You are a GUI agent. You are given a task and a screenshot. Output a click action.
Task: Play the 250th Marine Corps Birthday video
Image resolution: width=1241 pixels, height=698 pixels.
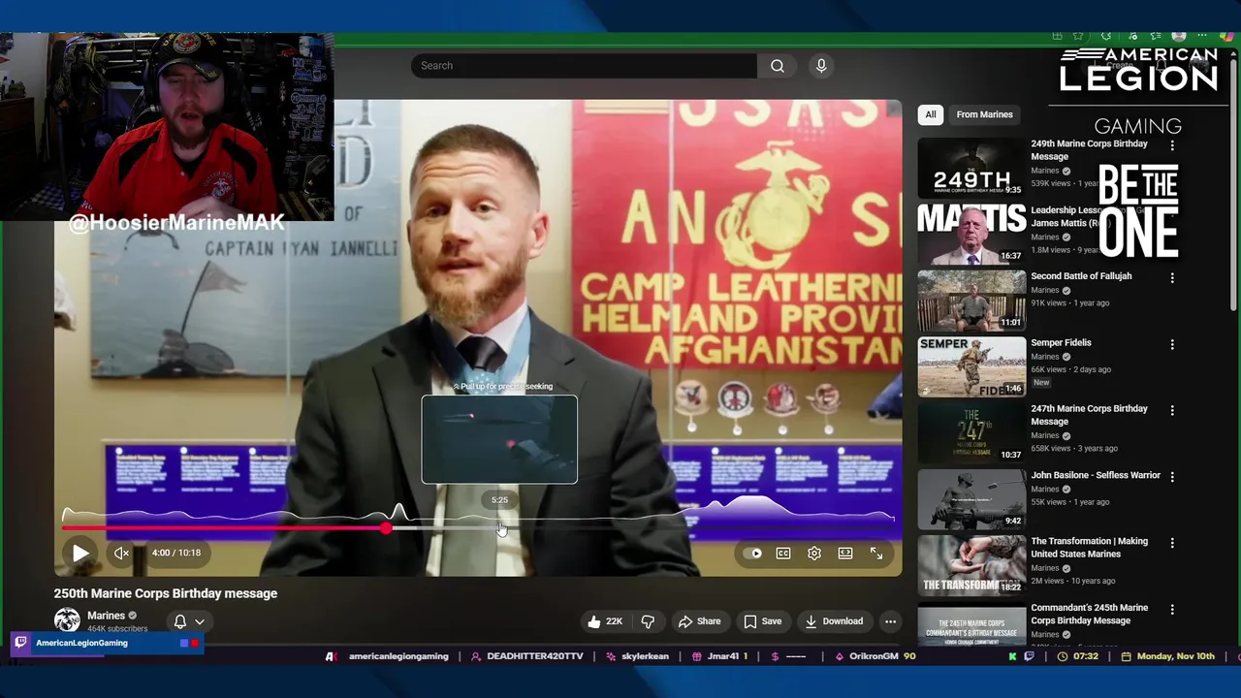(80, 553)
